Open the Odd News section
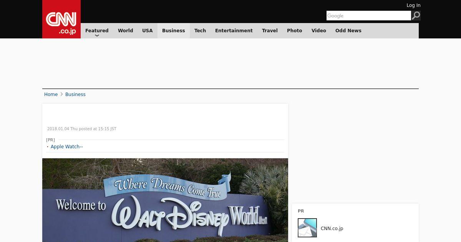This screenshot has height=242, width=461. coord(348,31)
